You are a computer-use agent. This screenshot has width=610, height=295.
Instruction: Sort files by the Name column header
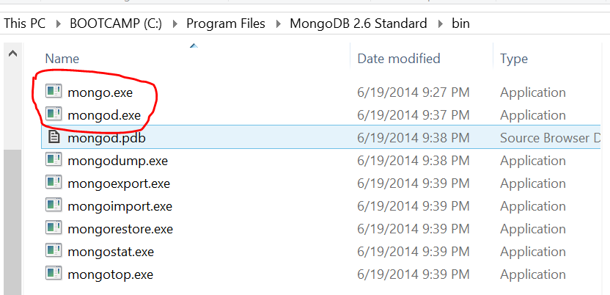click(x=62, y=59)
